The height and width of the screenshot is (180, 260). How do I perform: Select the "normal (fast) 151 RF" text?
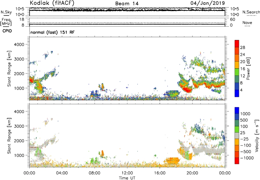click(x=52, y=32)
